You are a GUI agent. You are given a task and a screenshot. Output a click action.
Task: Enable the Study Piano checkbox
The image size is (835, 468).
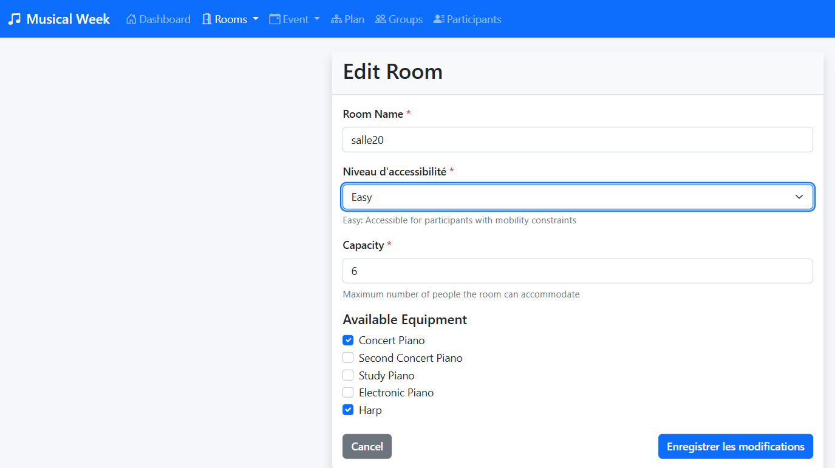[x=348, y=375]
